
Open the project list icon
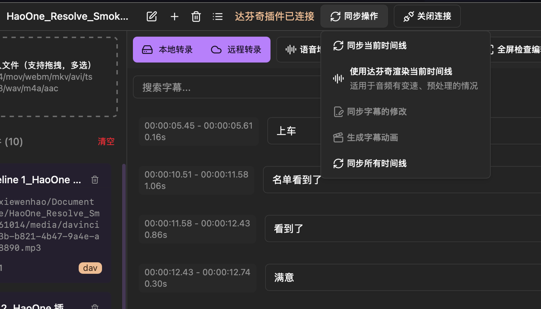[218, 17]
